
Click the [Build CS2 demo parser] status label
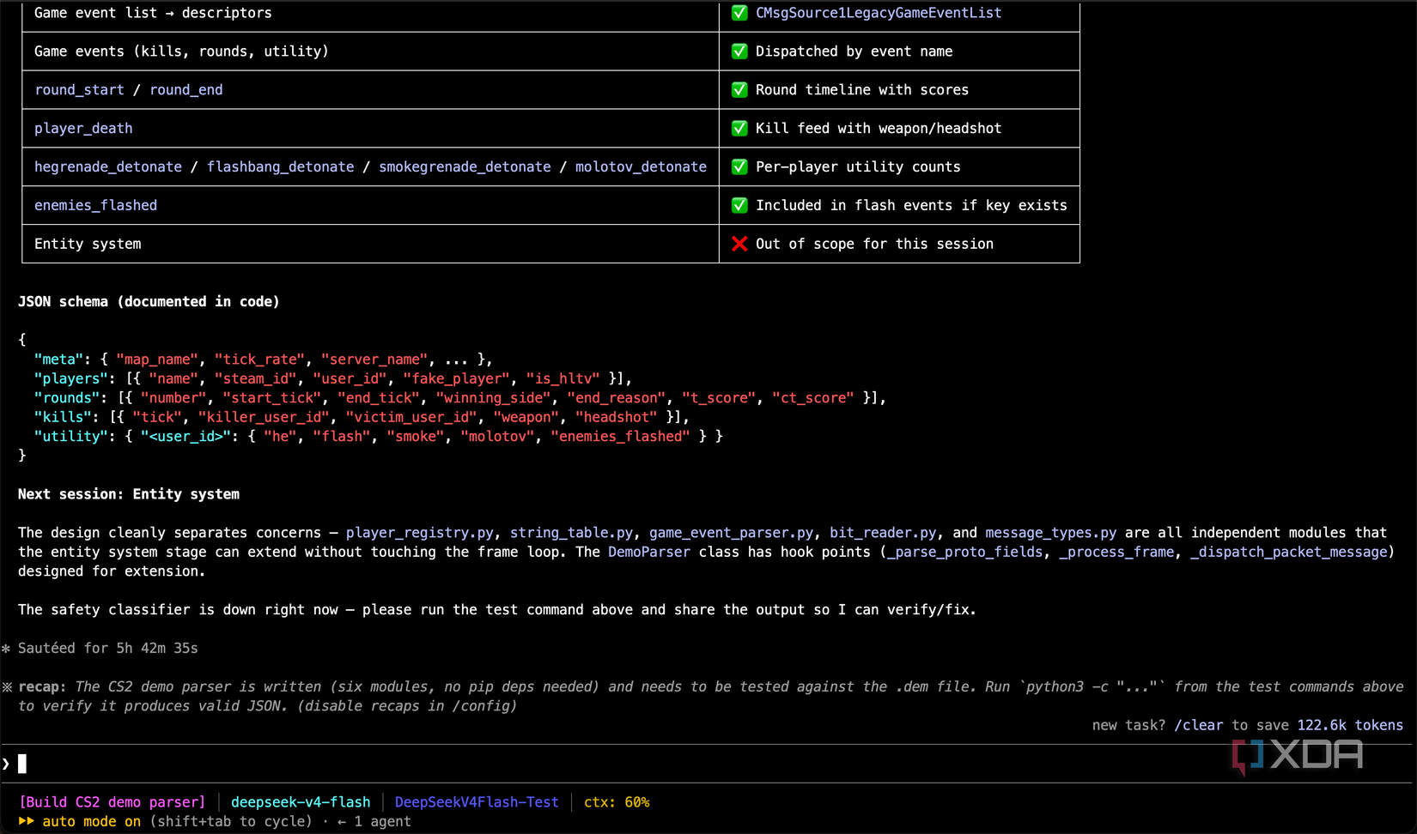[x=113, y=802]
